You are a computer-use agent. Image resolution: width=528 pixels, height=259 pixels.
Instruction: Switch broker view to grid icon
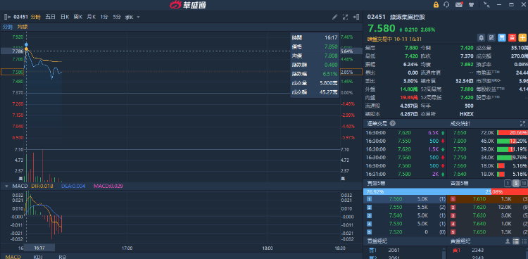(524, 241)
